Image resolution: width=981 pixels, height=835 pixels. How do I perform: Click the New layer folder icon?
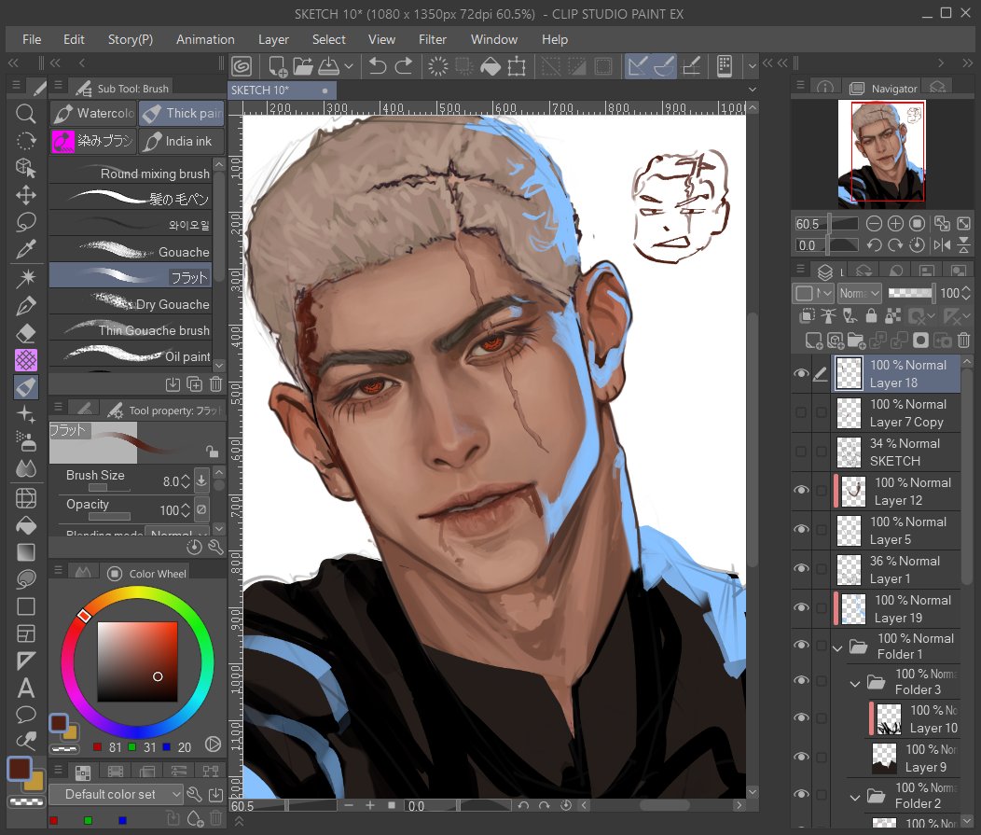point(856,340)
